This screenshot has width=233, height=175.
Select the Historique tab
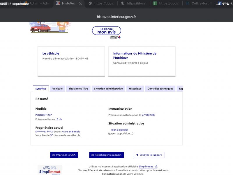point(135,89)
